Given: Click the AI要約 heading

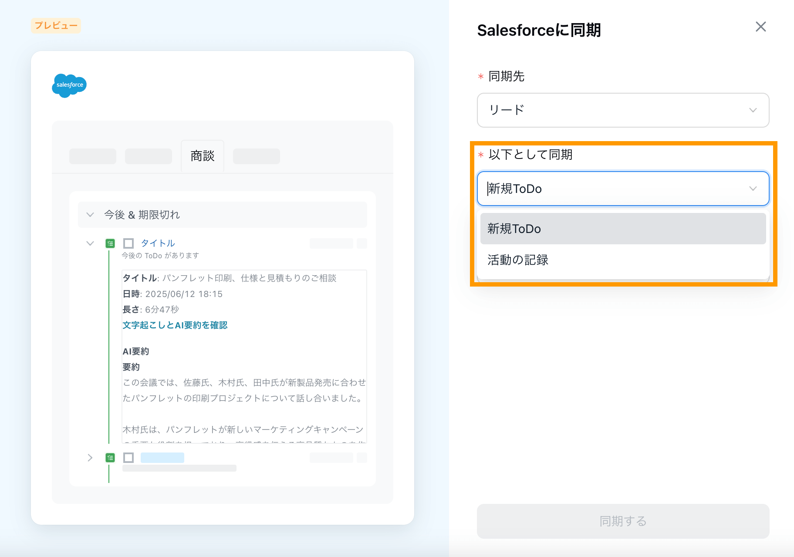Looking at the screenshot, I should coord(136,351).
